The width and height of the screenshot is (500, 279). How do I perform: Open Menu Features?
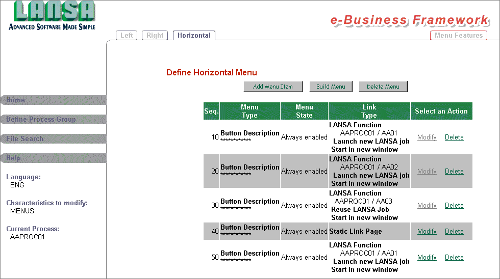coord(459,35)
